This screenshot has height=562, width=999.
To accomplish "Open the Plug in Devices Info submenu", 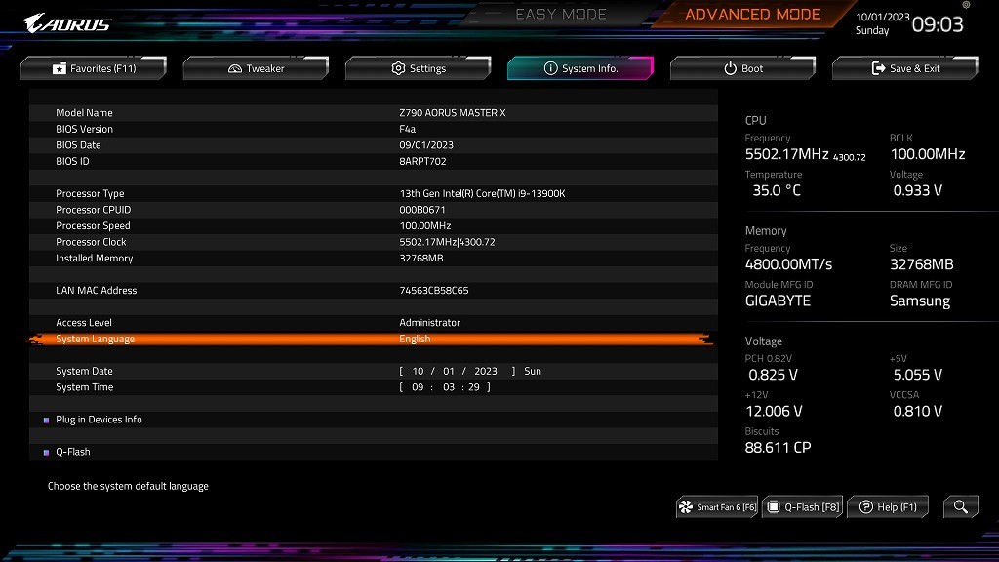I will [x=99, y=420].
